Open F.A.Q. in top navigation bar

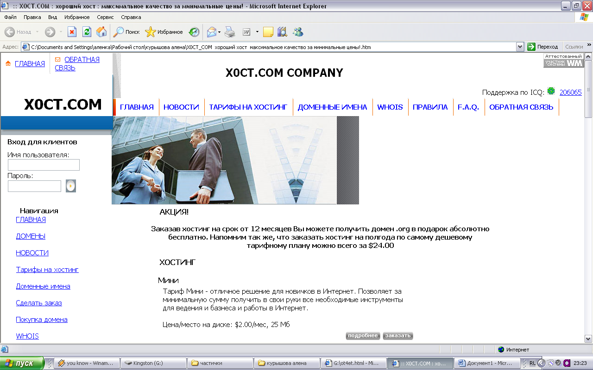click(468, 107)
